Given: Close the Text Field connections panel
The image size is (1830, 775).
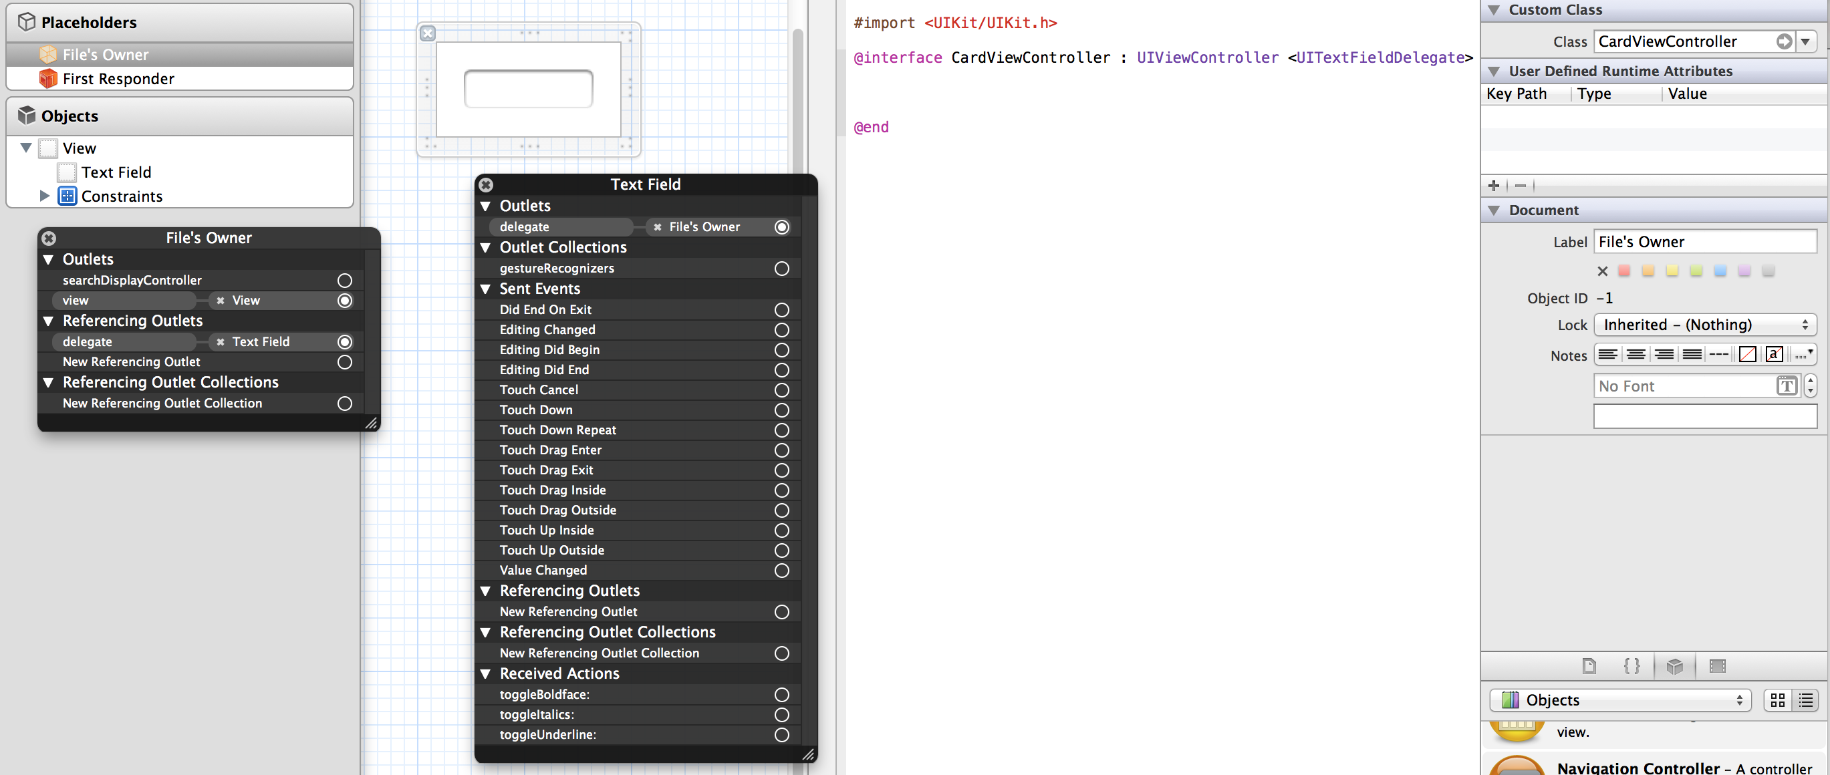Looking at the screenshot, I should 486,184.
